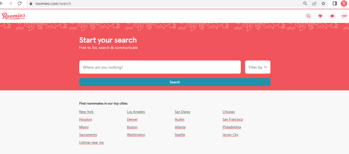
Task: Bookmark this page with the star icon
Action: [x=323, y=3]
